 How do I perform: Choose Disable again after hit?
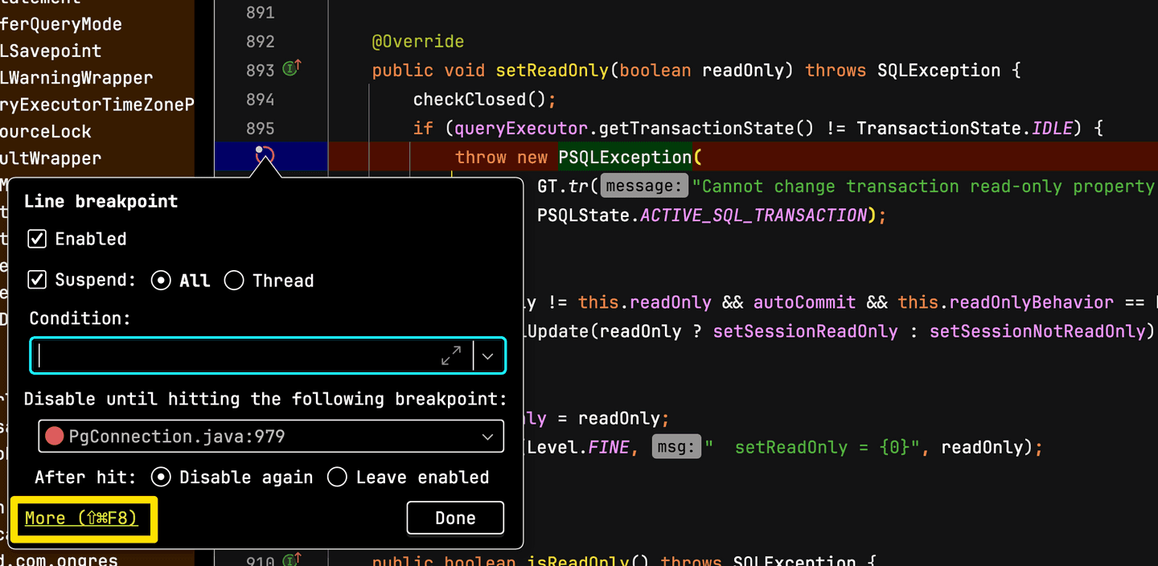(x=161, y=477)
